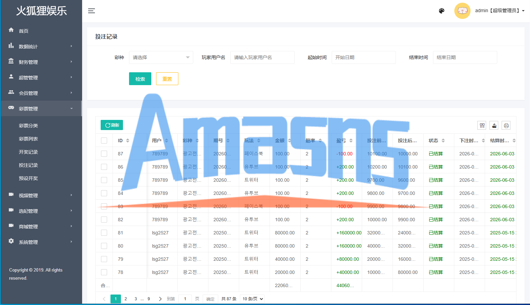
Task: Expand the 视频管理 sidebar menu
Action: 41,195
